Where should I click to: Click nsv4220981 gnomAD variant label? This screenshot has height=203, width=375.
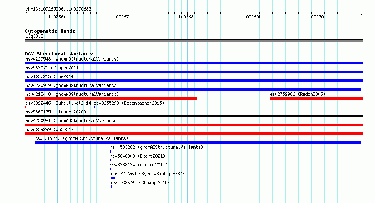[72, 121]
